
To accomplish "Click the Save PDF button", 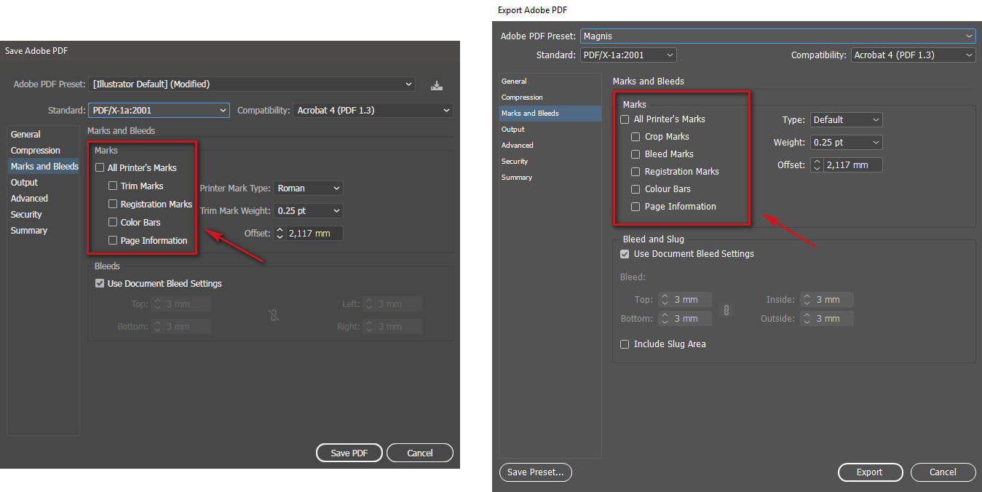I will (349, 452).
